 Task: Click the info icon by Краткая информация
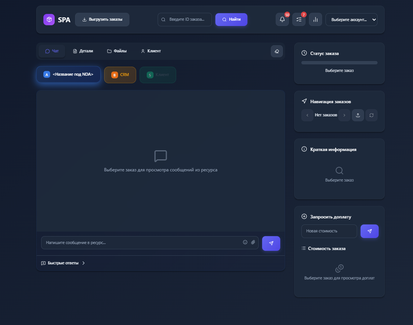click(x=304, y=149)
